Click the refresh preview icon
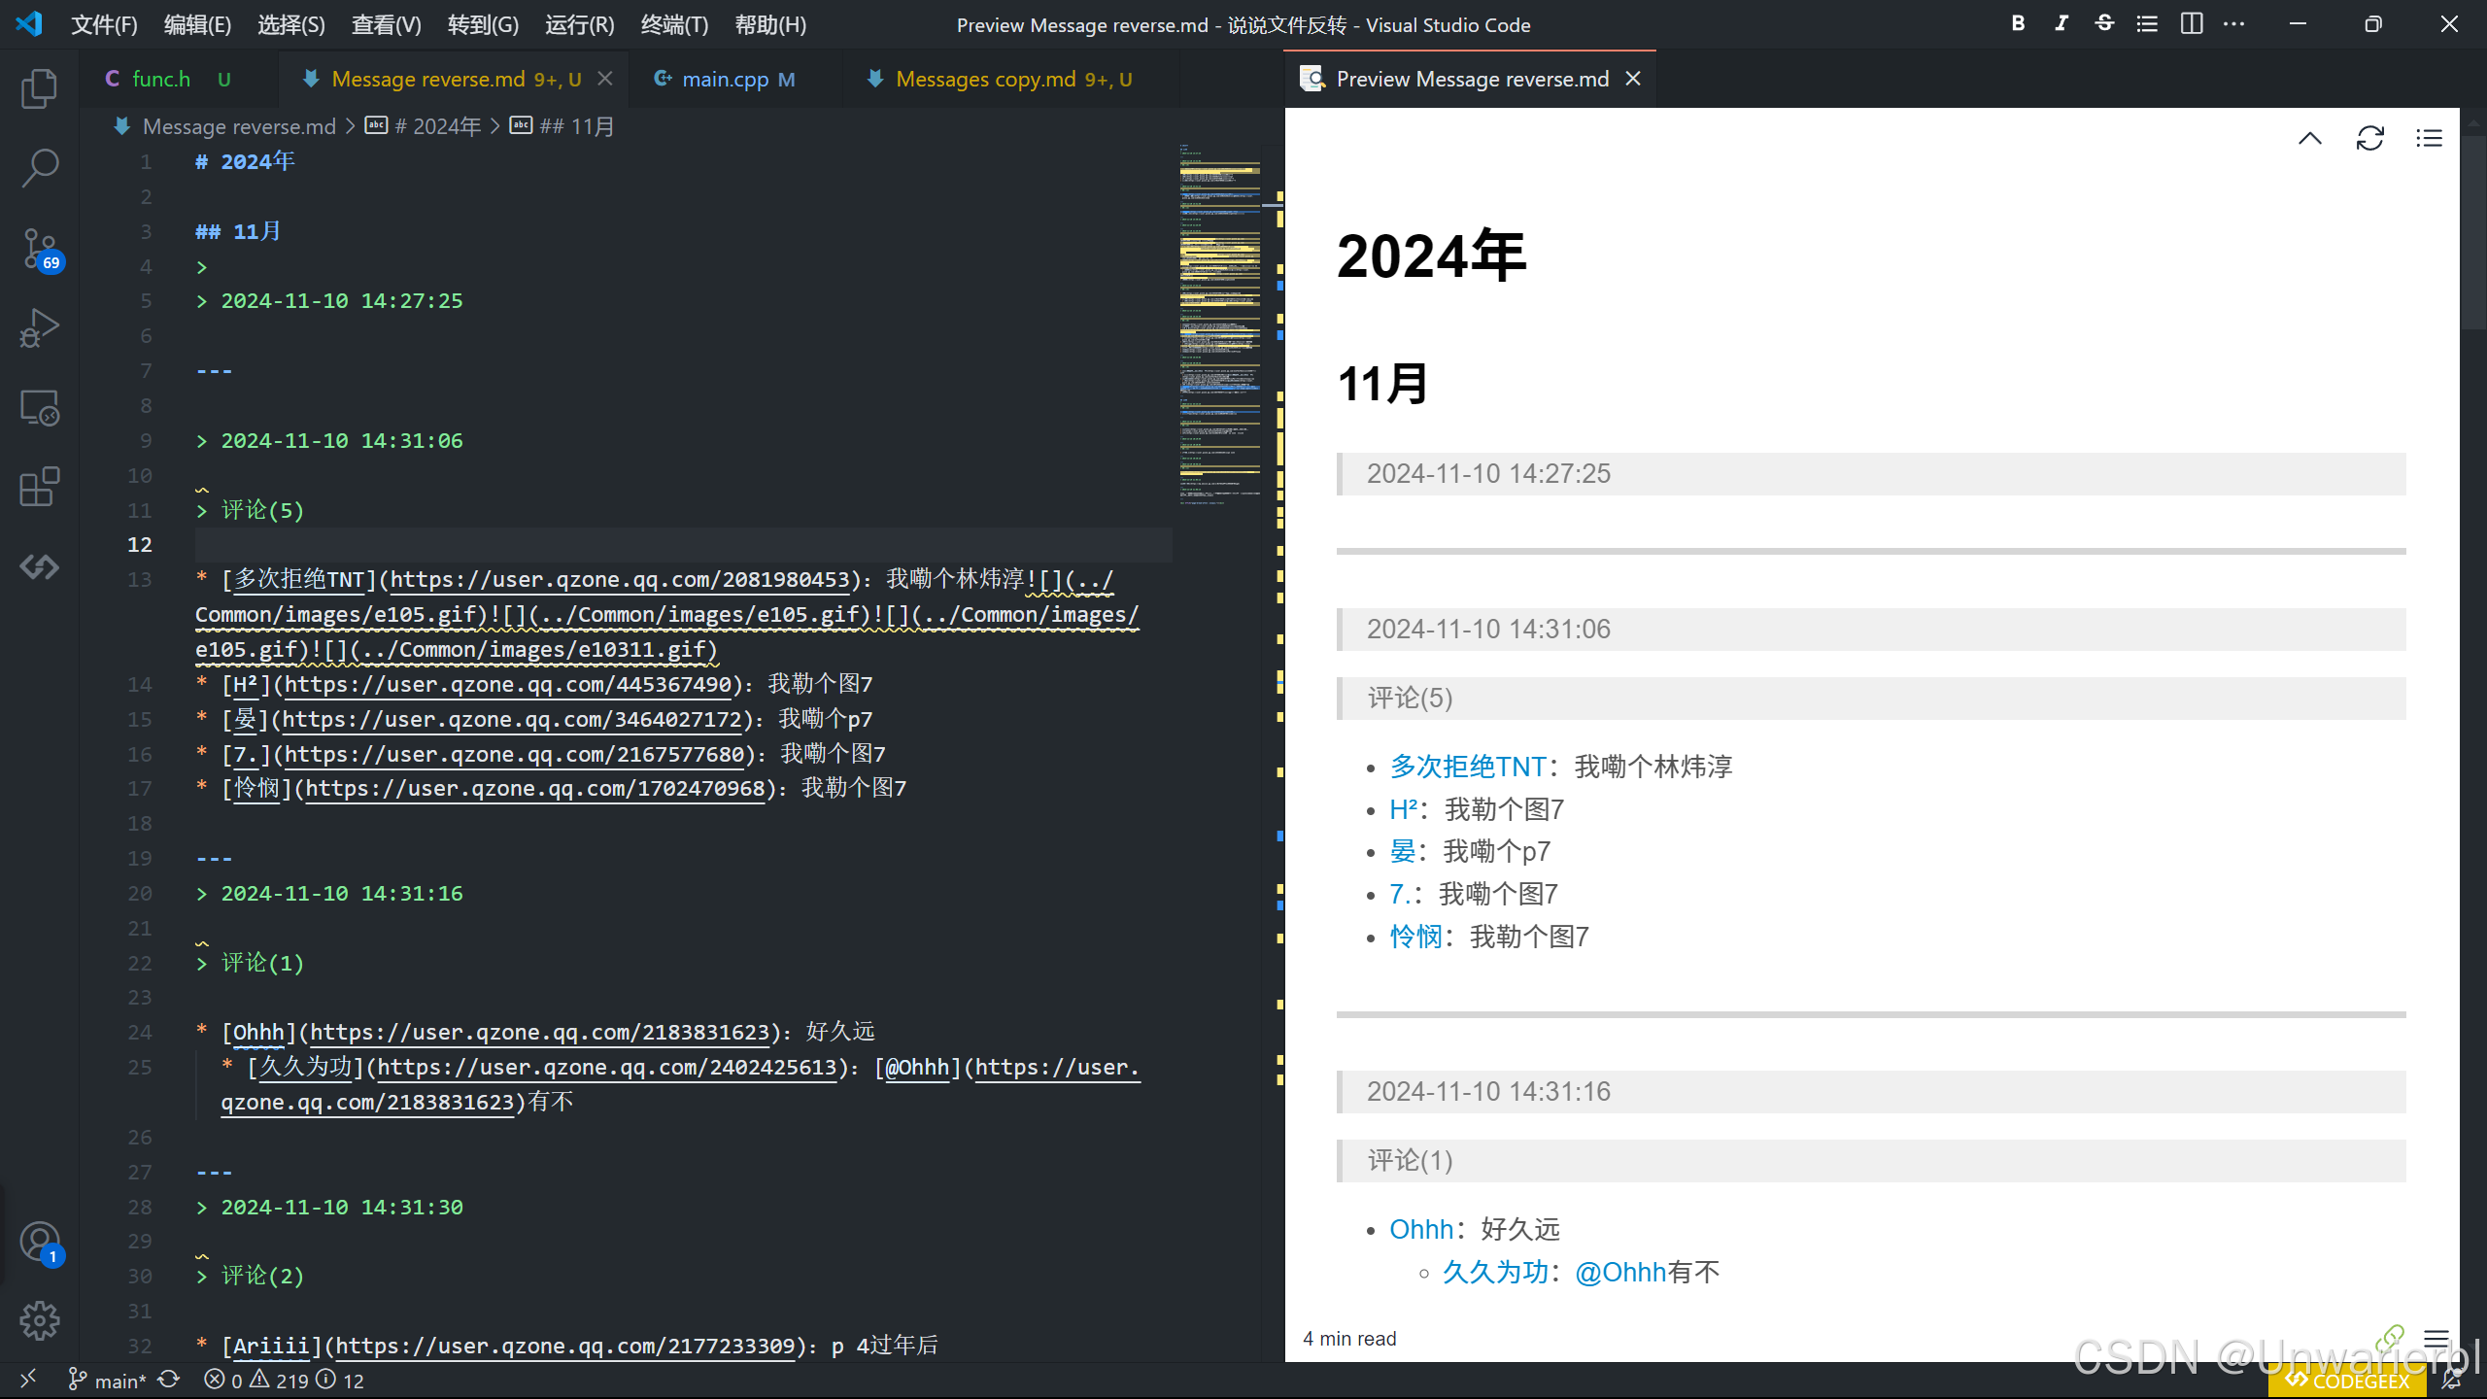The image size is (2487, 1399). [2369, 138]
